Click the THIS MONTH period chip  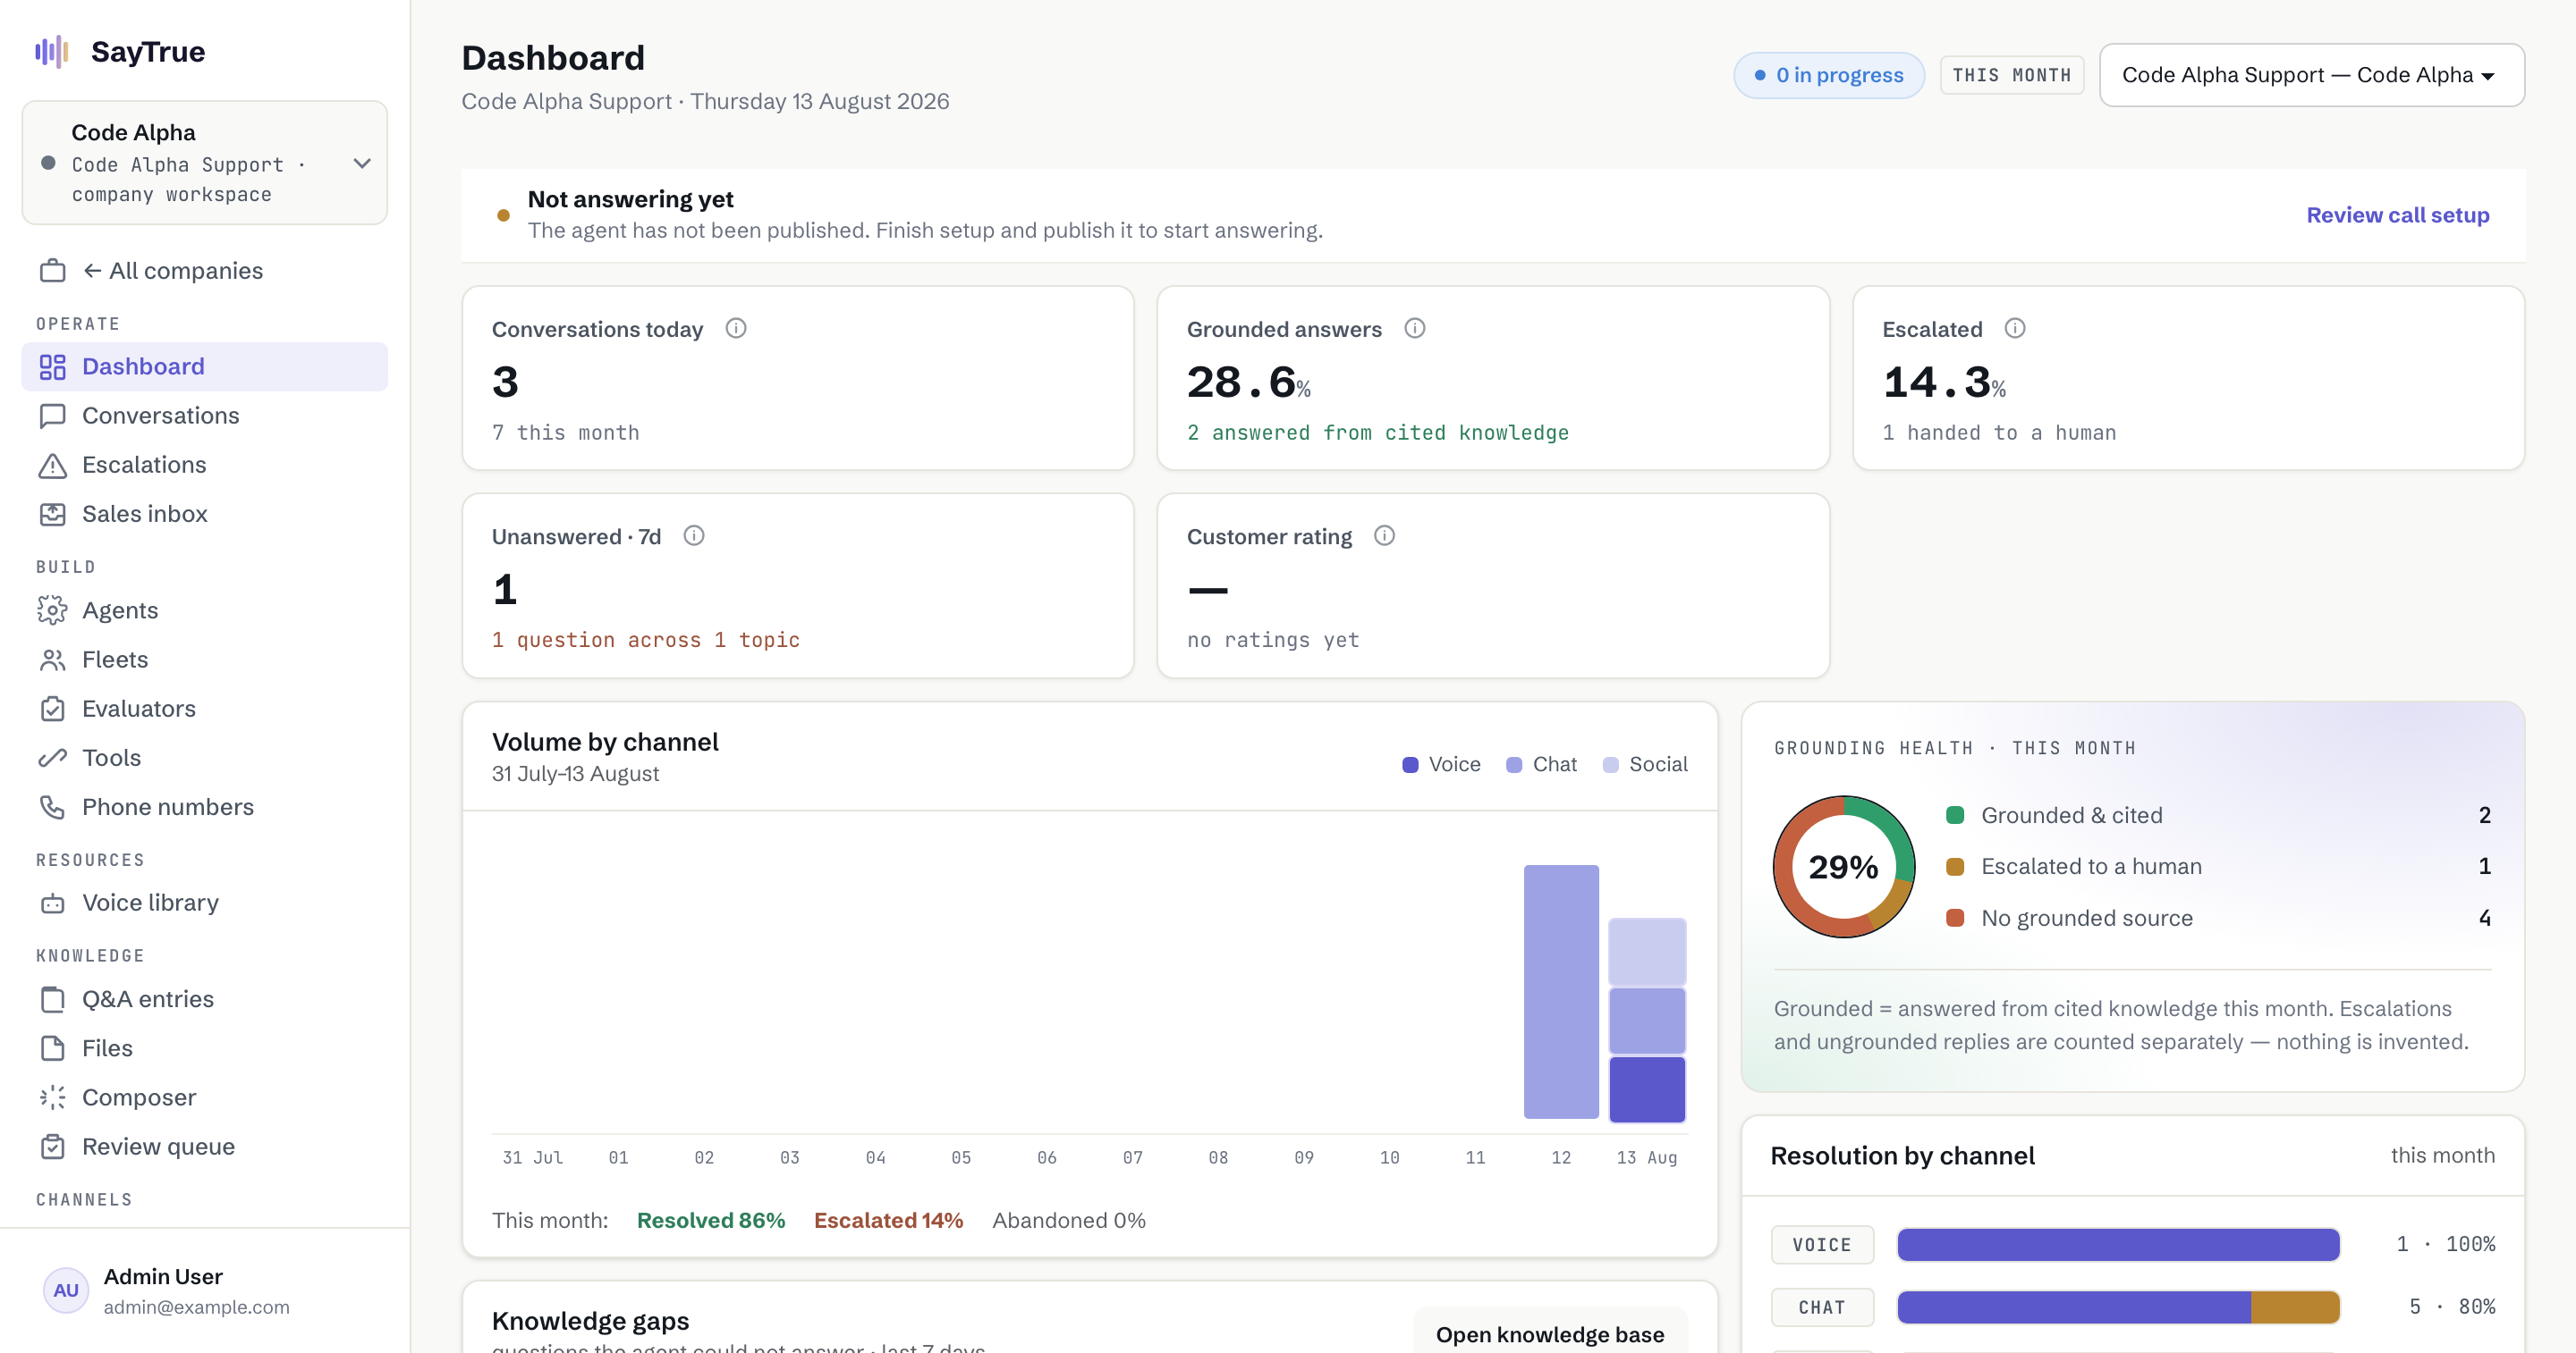point(2011,75)
